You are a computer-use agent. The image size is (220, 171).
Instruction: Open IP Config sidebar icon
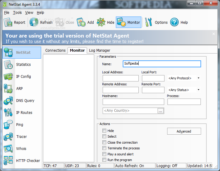click(x=8, y=77)
